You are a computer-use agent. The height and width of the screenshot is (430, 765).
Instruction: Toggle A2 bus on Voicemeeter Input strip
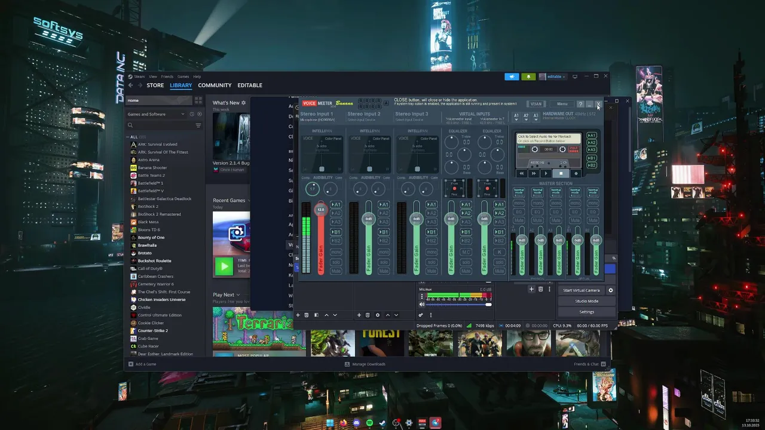pos(466,213)
